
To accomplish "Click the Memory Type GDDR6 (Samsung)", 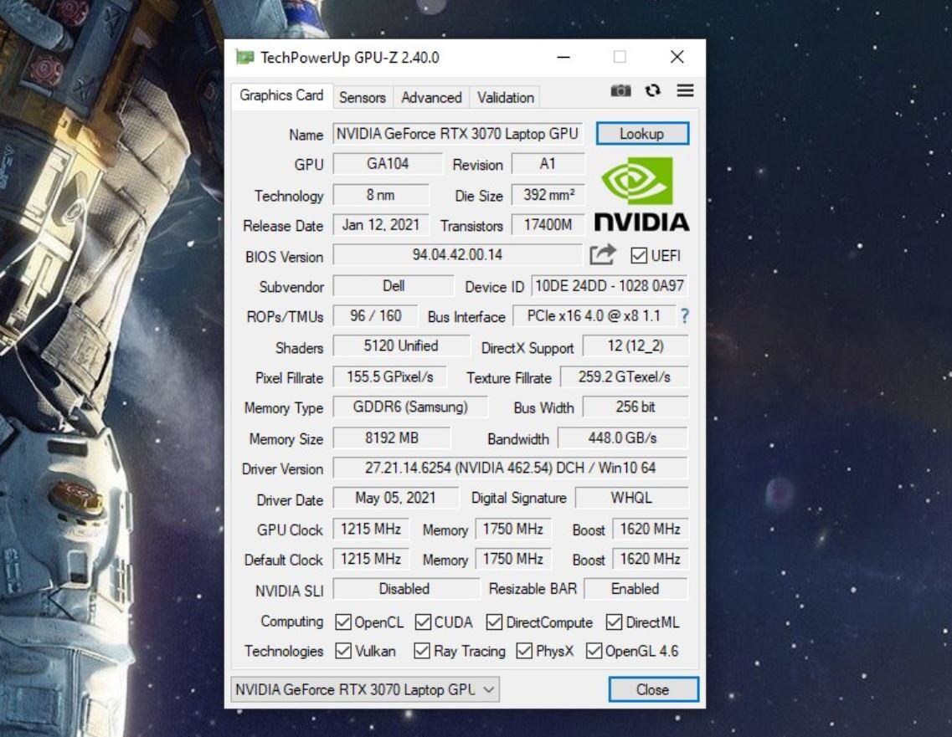I will (410, 407).
